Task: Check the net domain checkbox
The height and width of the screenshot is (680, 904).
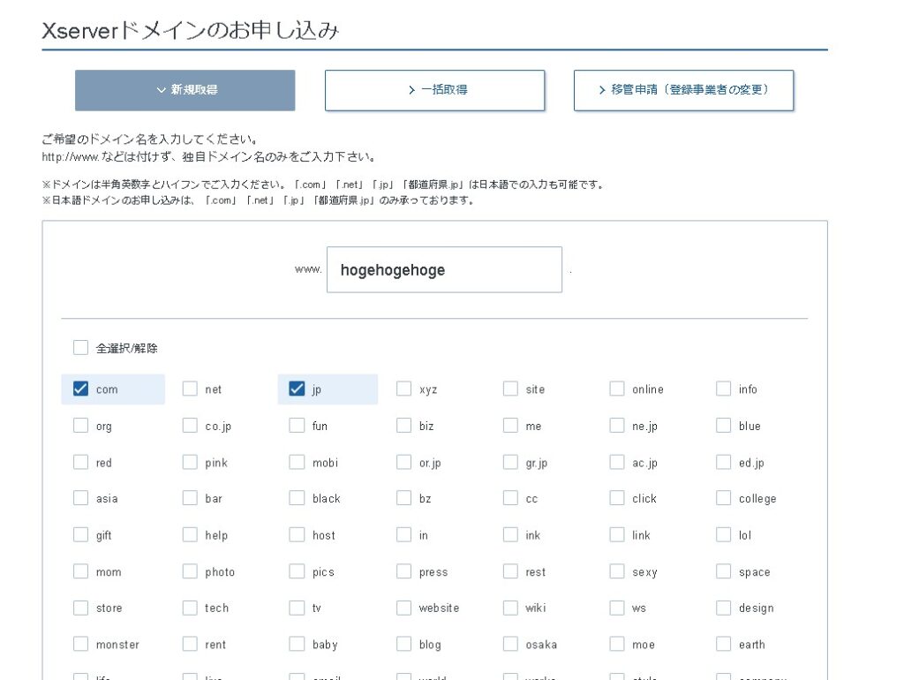Action: [190, 389]
